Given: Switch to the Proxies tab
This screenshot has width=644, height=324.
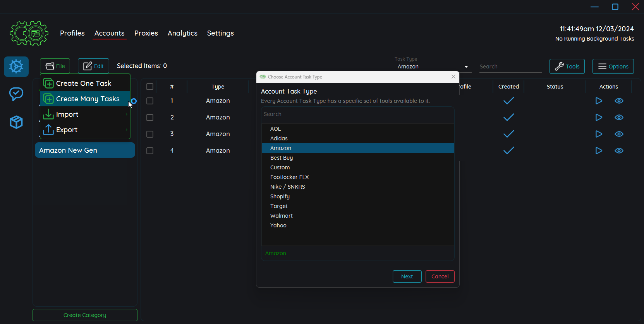Looking at the screenshot, I should pos(146,33).
